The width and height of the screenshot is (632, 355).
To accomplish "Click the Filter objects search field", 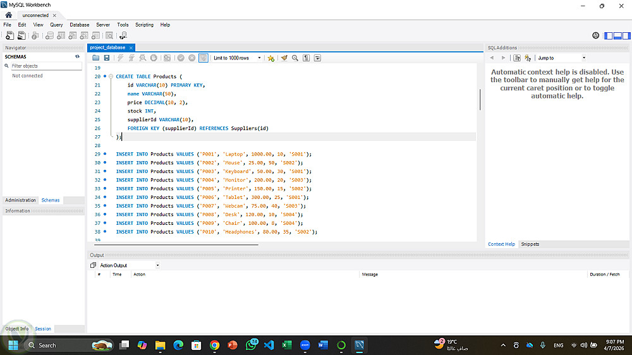I will click(44, 66).
